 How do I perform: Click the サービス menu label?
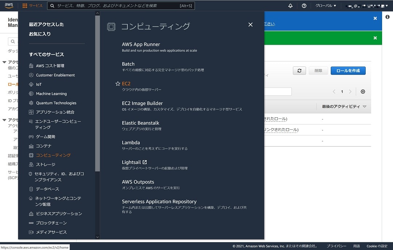(36, 5)
